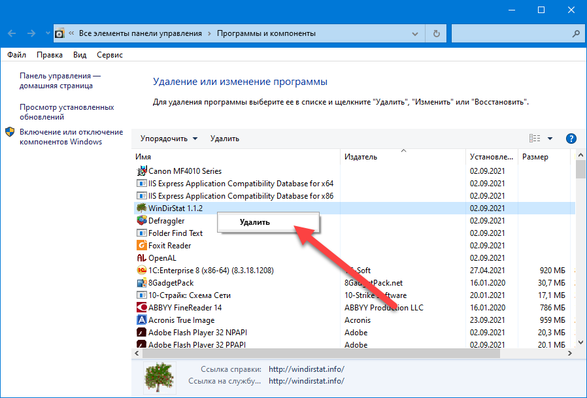Sort by the Размер column header
587x398 pixels.
[543, 157]
